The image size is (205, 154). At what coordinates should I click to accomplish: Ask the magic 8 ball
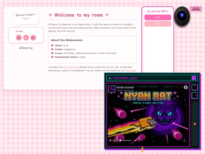182,16
